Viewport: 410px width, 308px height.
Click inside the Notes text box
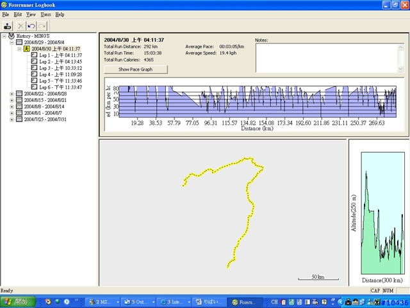327,58
